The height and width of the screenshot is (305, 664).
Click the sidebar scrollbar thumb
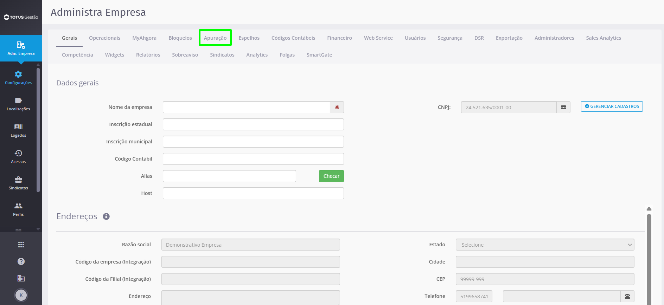tap(38, 130)
